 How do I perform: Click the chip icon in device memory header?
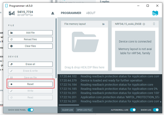tap(154, 24)
